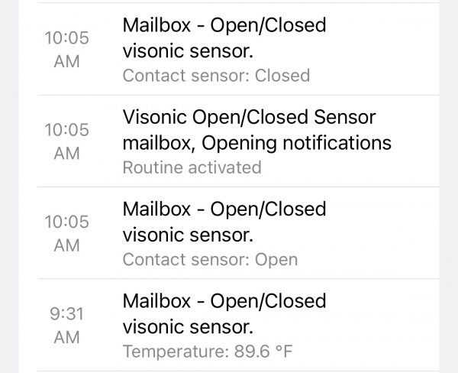Tap the 9:31 timestamp
This screenshot has width=458, height=373.
(x=67, y=314)
